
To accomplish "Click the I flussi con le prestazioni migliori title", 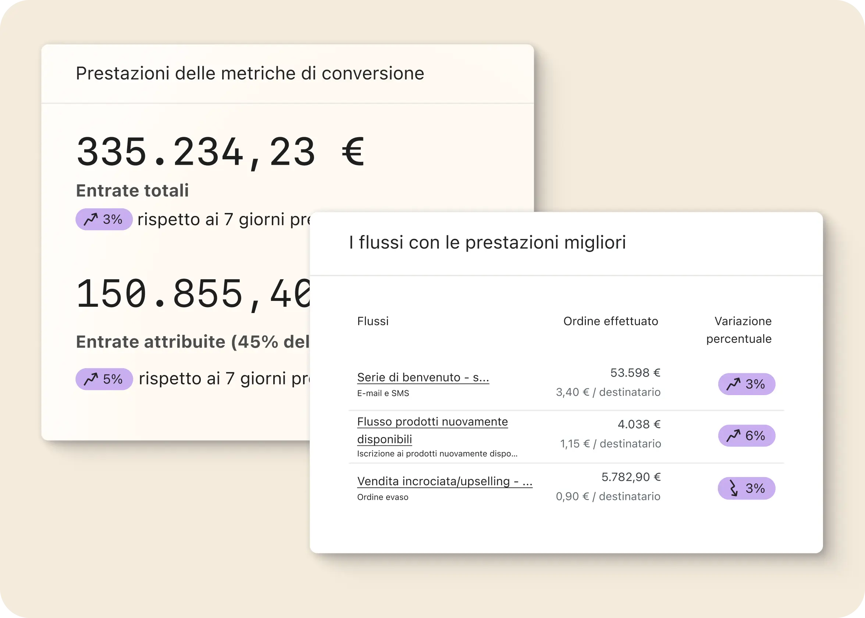I will (487, 242).
